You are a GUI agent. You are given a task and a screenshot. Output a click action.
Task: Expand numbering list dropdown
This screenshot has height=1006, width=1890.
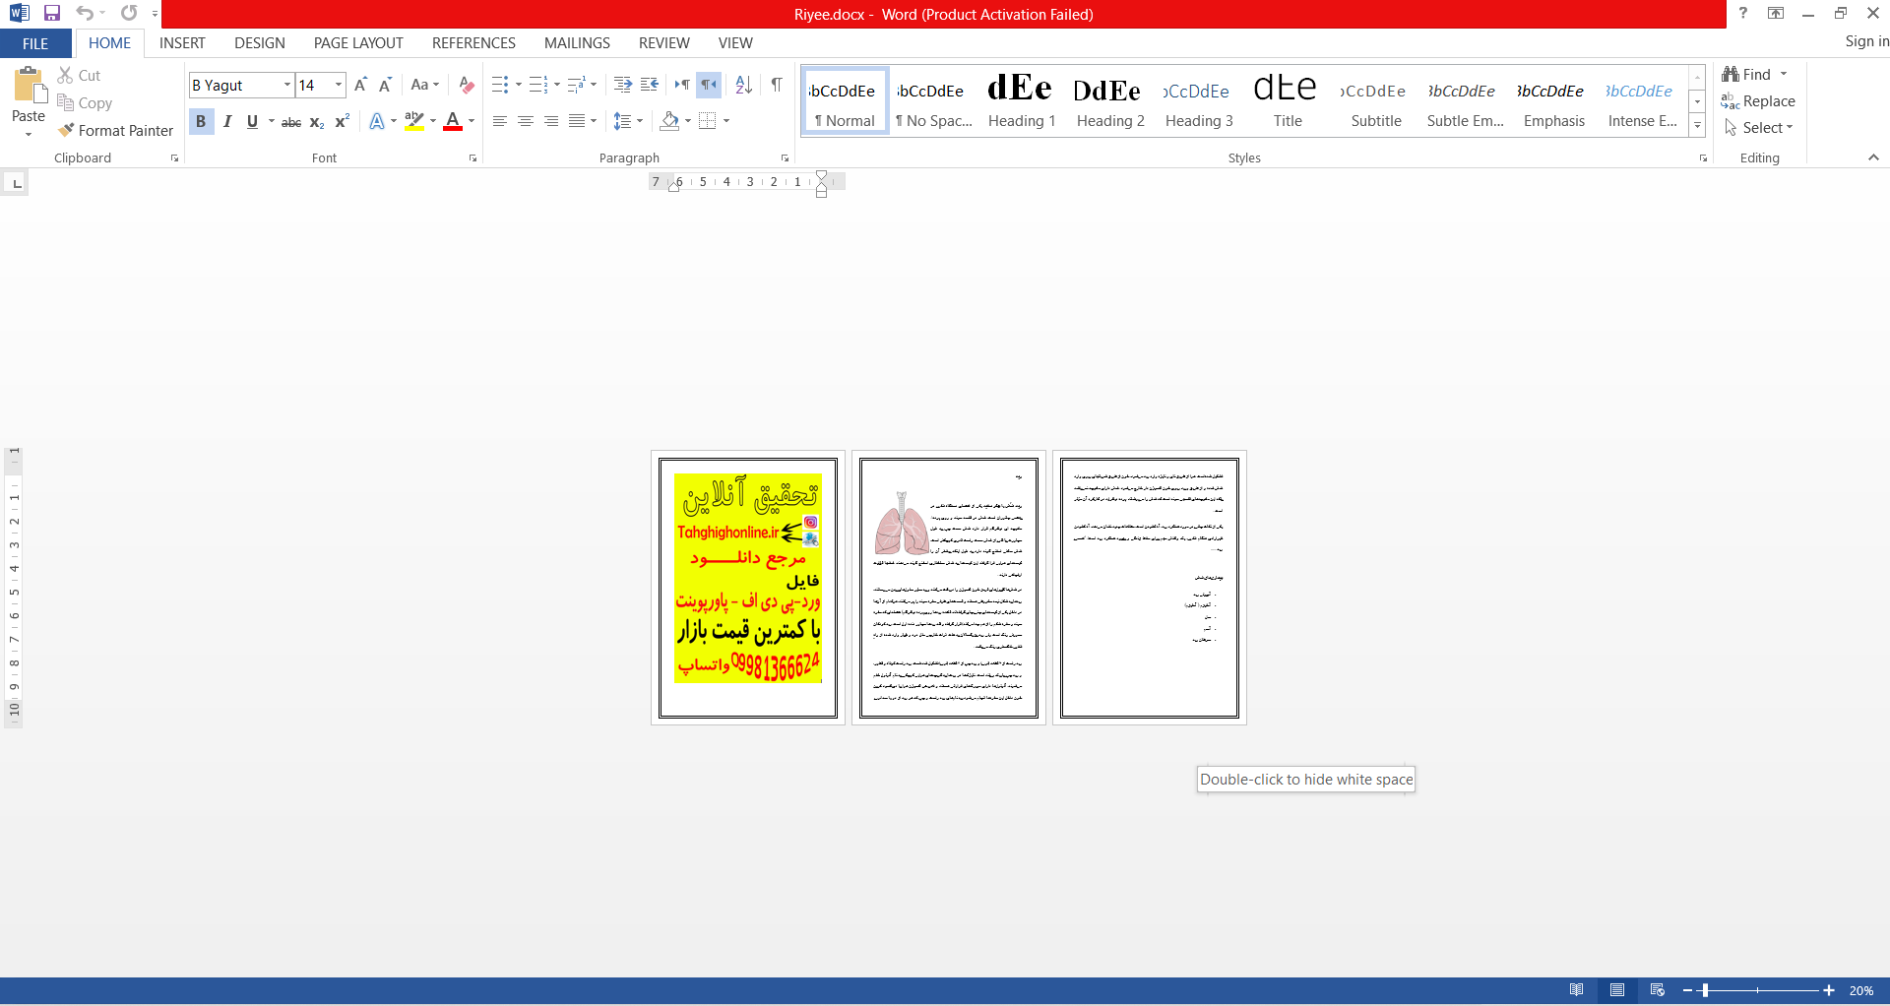tap(557, 85)
